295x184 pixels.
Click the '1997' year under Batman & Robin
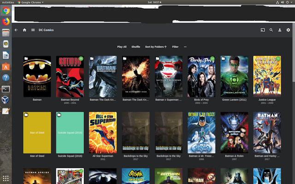click(x=234, y=159)
